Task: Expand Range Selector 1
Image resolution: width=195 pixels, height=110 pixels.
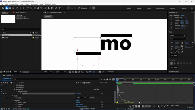Action: tap(16, 92)
